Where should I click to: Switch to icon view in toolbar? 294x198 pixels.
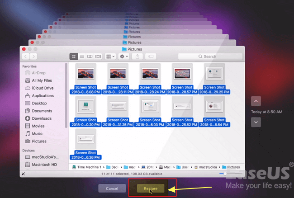point(74,57)
